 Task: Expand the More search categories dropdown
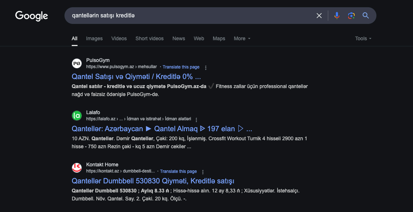(x=242, y=38)
